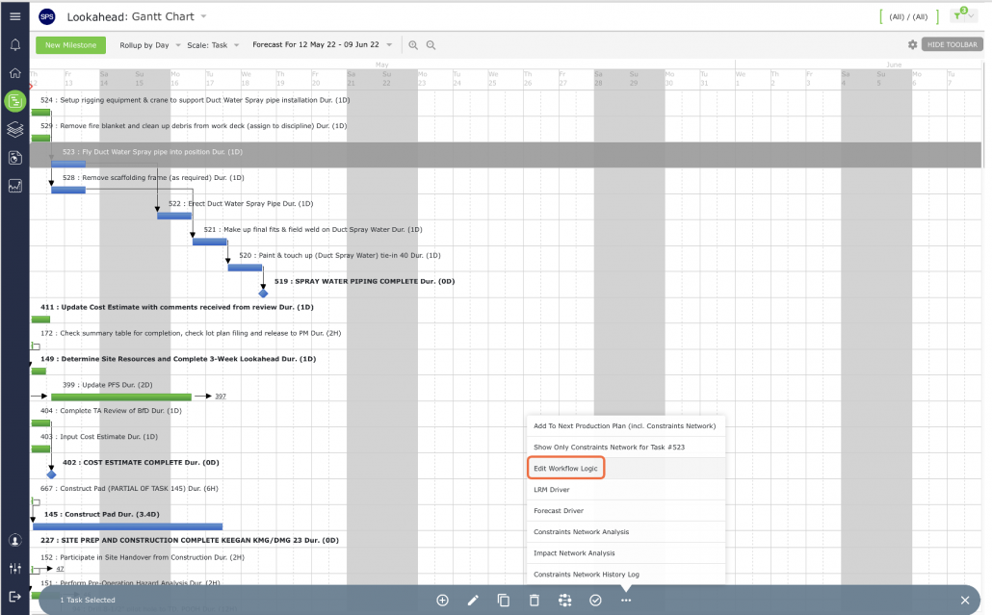The image size is (992, 615).
Task: Click the blue bar of task 522
Action: pos(174,217)
